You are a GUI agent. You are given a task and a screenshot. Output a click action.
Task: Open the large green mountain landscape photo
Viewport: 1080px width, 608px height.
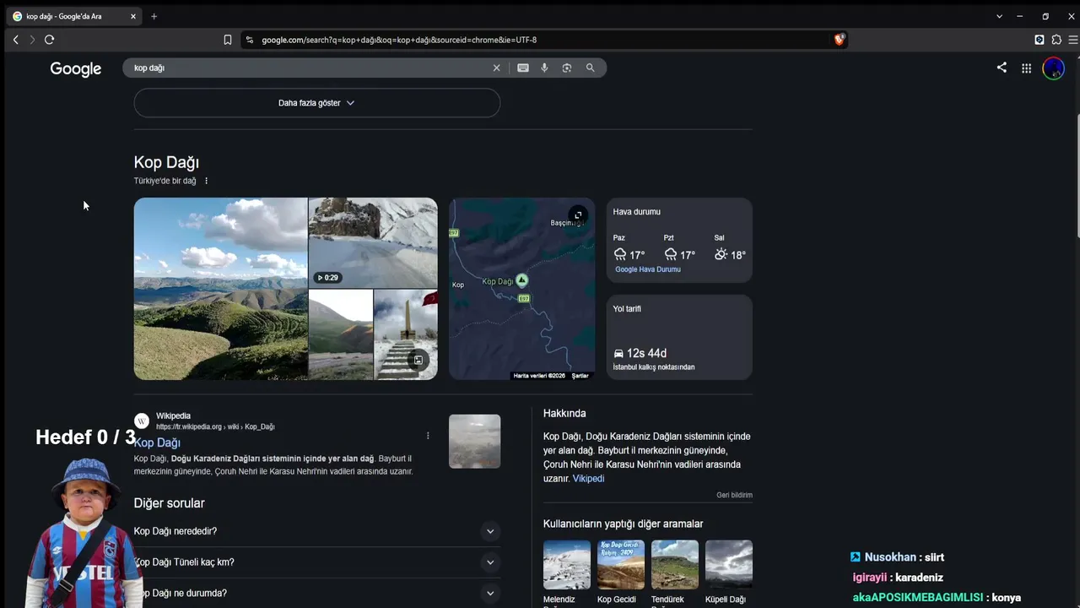pyautogui.click(x=221, y=289)
